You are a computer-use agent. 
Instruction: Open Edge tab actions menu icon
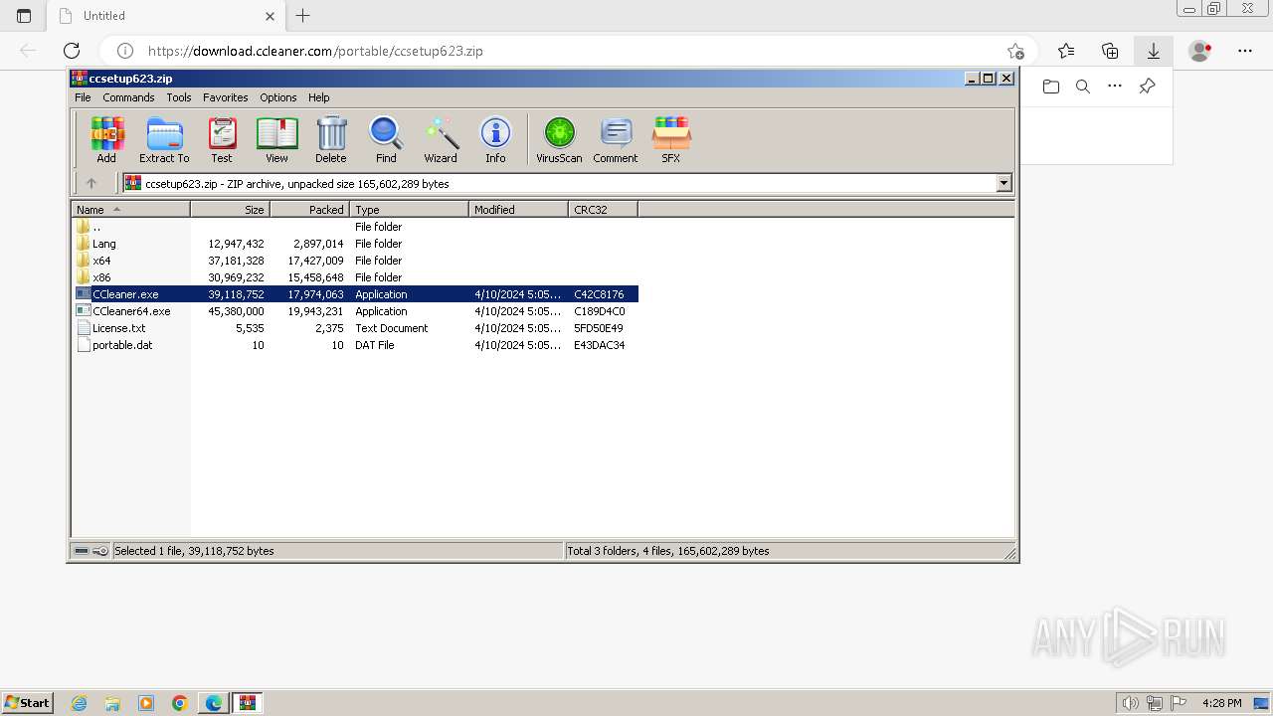click(x=24, y=16)
